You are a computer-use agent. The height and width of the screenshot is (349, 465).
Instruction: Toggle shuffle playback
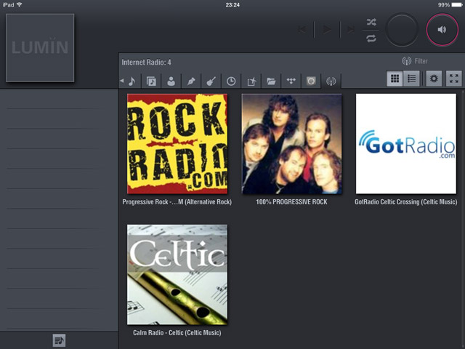(371, 22)
